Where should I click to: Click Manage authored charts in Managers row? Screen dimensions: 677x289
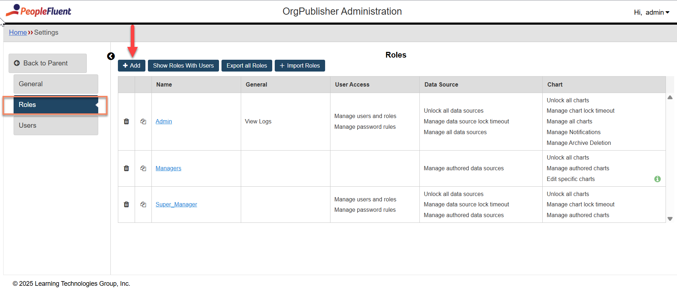click(x=578, y=168)
